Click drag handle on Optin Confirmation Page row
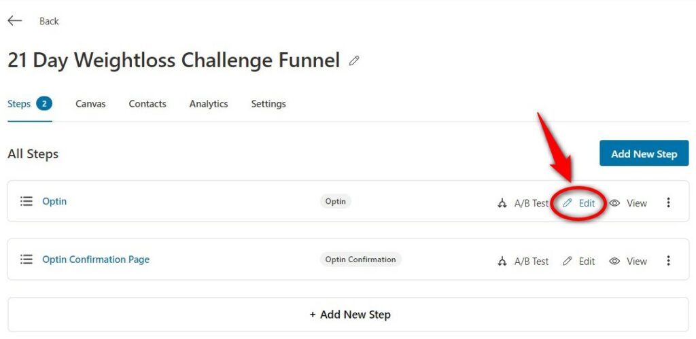Screen dimensions: 696x339 pyautogui.click(x=27, y=260)
